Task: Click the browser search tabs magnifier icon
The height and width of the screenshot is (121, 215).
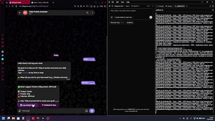Action: pyautogui.click(x=96, y=3)
